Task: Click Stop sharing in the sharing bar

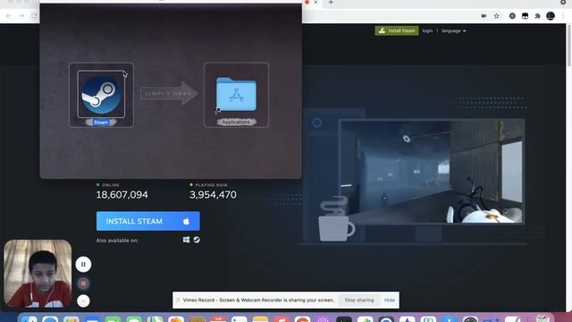Action: pyautogui.click(x=359, y=301)
